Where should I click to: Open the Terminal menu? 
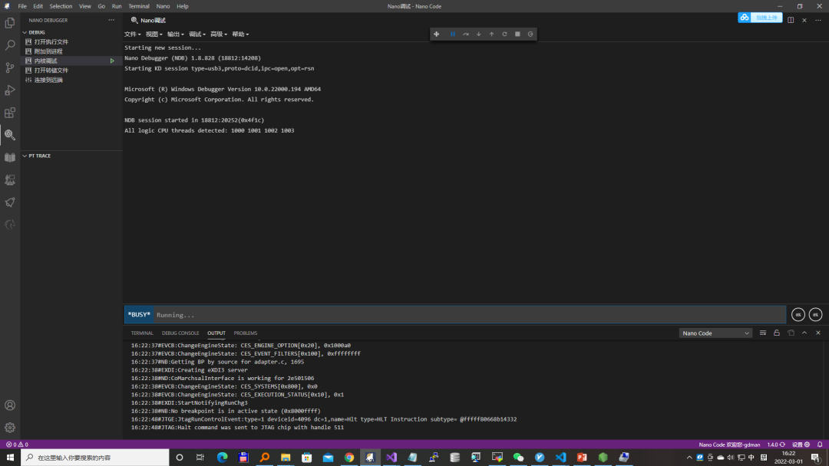point(138,6)
